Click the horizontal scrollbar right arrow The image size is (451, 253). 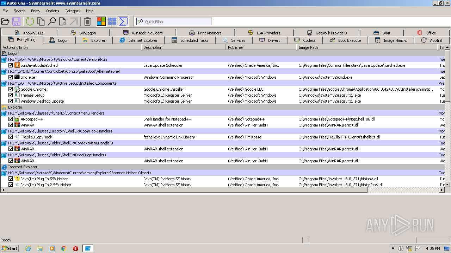[442, 190]
